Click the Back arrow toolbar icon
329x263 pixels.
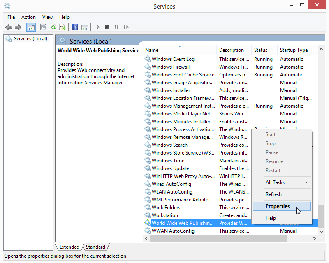(8, 27)
